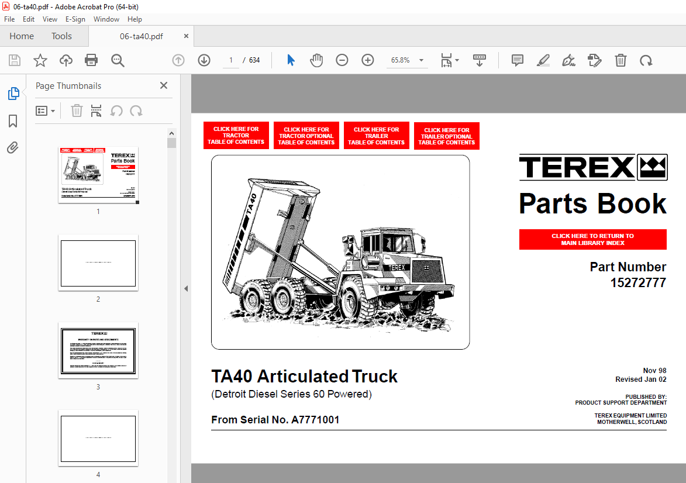Click thumbnails scrollbar up arrow

171,133
